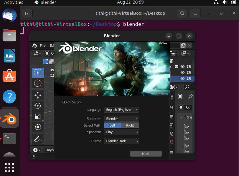Click the Terminal icon in the dock
239x176 pixels.
coord(9,138)
